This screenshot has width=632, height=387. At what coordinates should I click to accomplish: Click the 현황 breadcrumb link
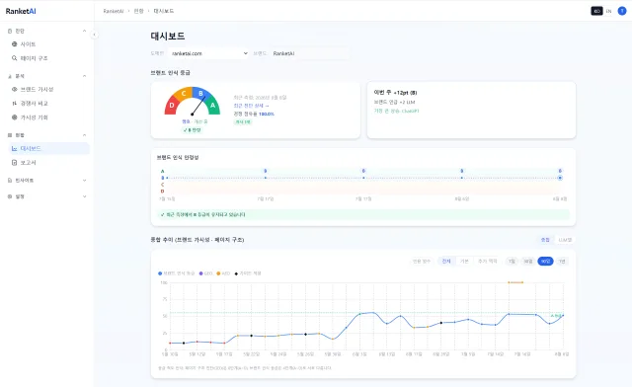coord(138,11)
